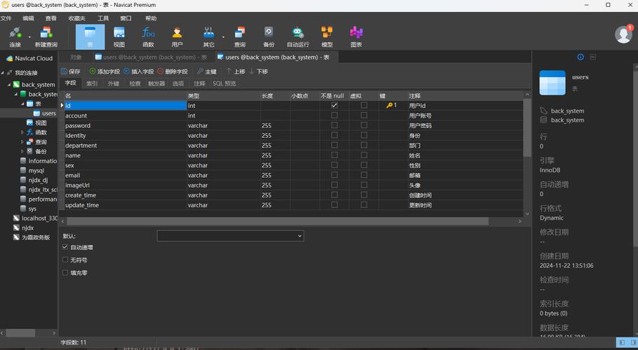Click the DDL icon beside info icon
The width and height of the screenshot is (638, 350).
coord(593,57)
